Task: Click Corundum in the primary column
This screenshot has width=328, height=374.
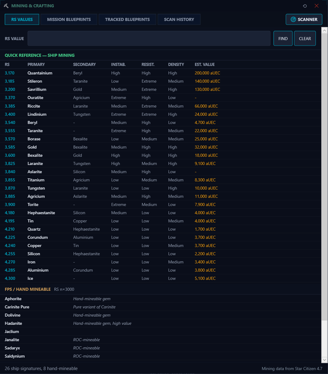Action: [x=38, y=237]
